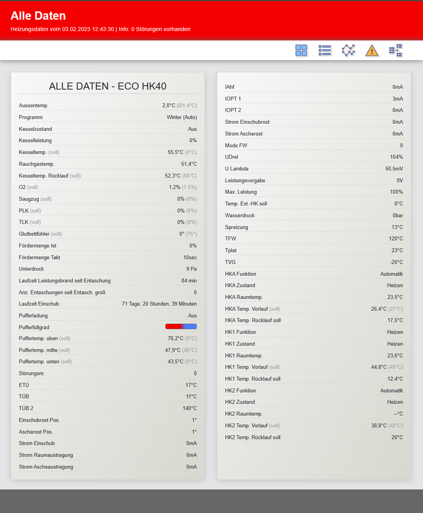This screenshot has height=513, width=423.
Task: Select the Programm value Winter (Auto)
Action: click(182, 117)
